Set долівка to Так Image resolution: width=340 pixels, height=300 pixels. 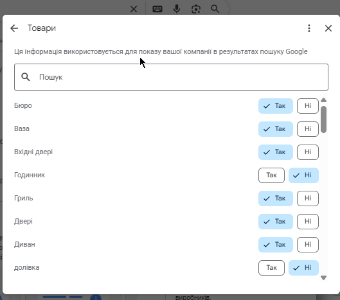click(x=271, y=268)
